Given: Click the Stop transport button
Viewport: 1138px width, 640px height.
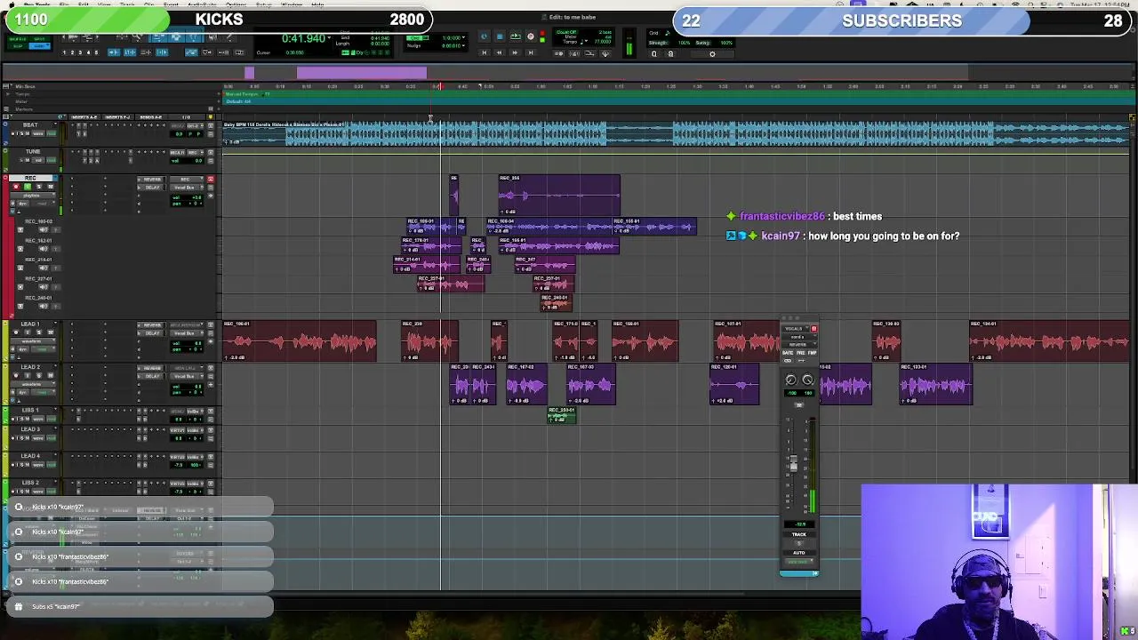Looking at the screenshot, I should click(500, 36).
